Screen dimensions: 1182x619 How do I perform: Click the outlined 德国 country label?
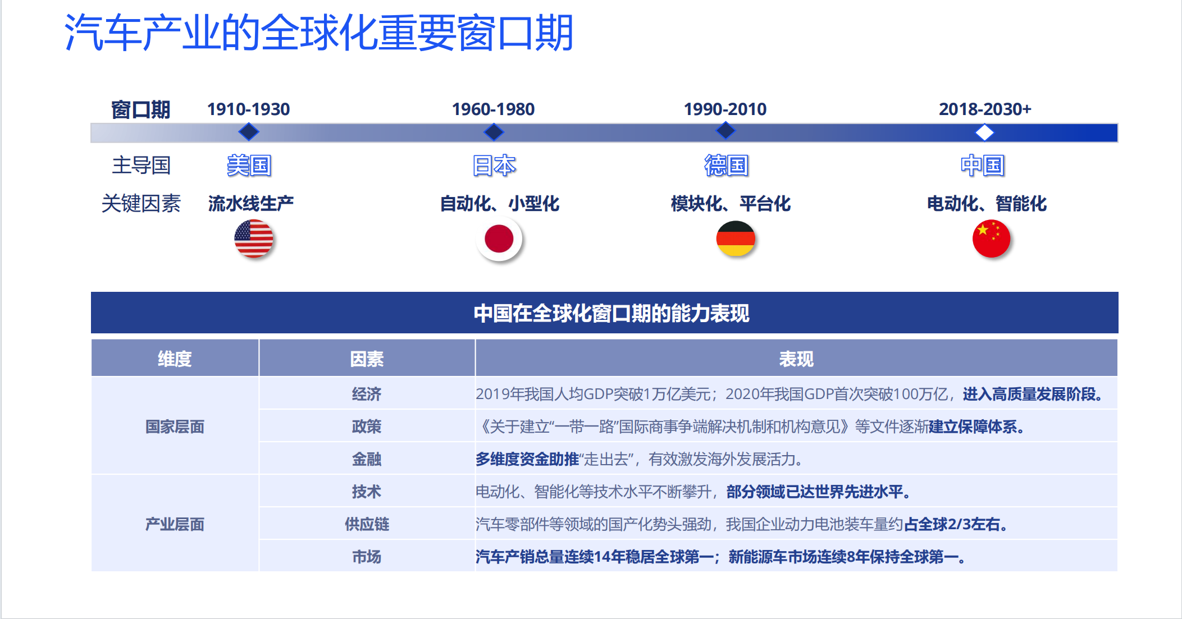726,166
